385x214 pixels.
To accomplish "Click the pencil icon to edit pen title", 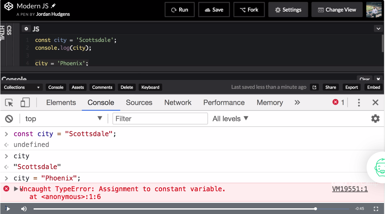I will tap(53, 6).
